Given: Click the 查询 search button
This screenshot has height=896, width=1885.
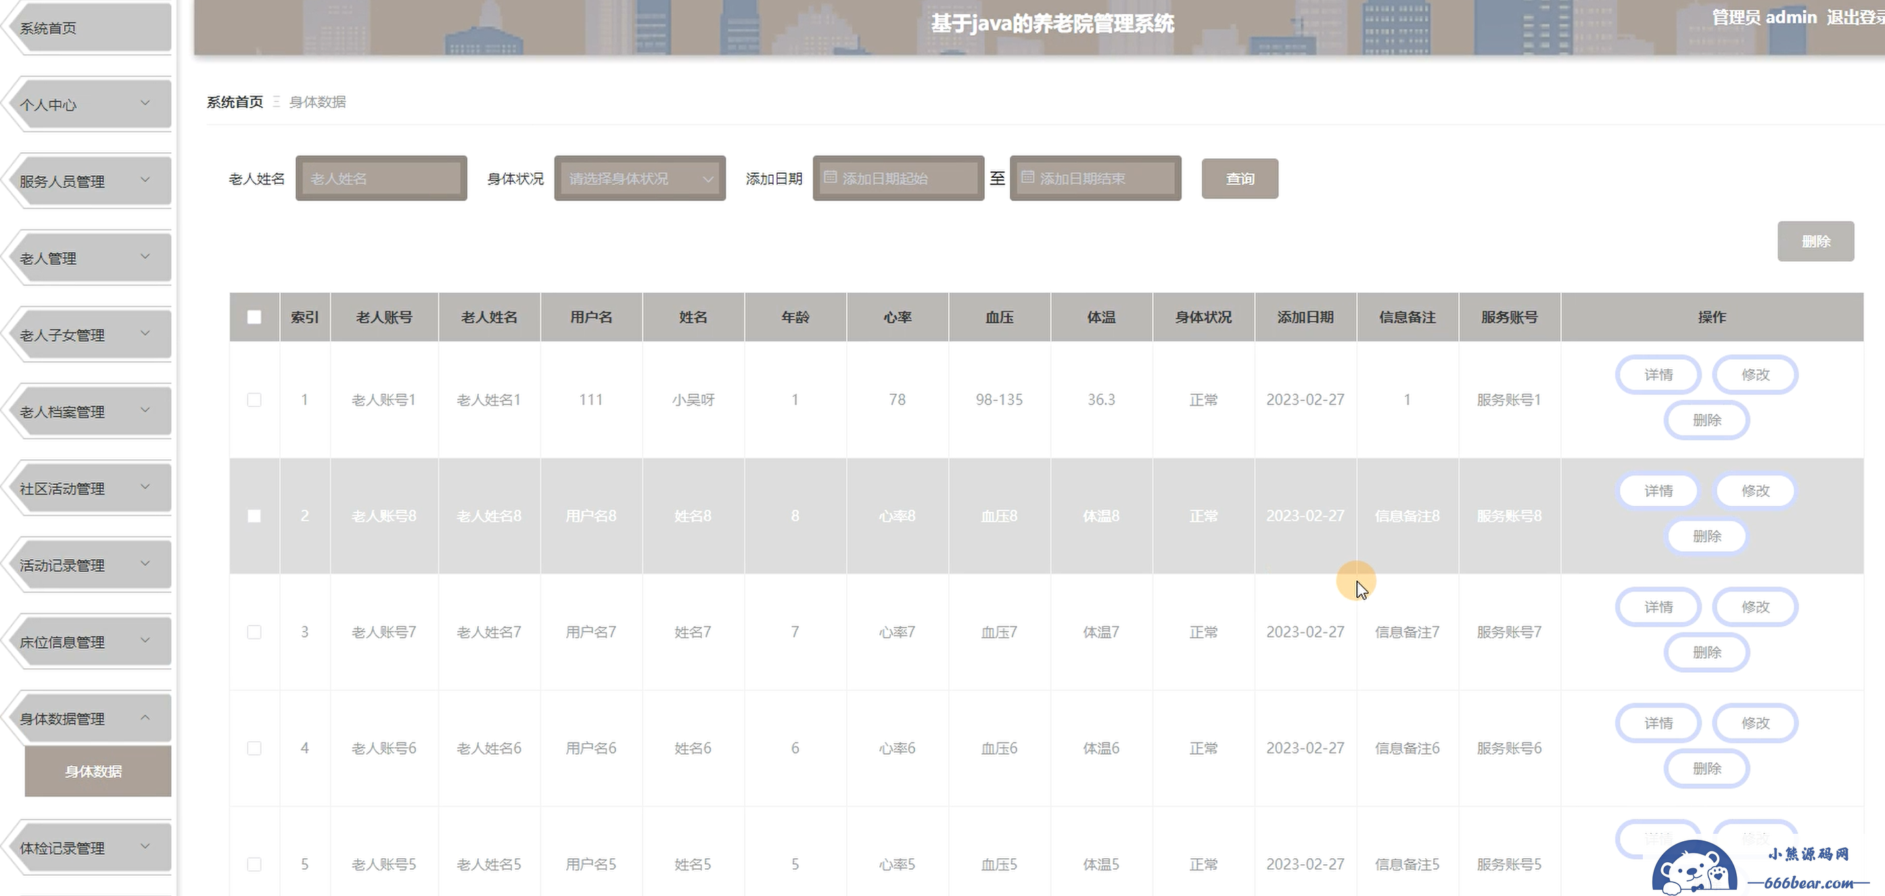Looking at the screenshot, I should [1240, 179].
